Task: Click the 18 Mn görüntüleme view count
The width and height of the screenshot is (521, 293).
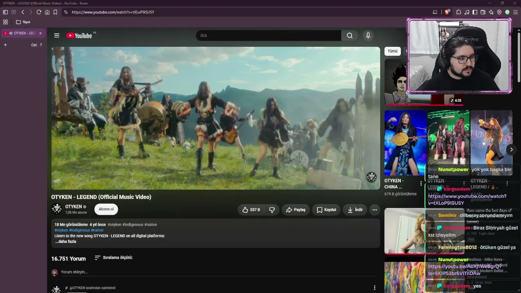Action: [x=71, y=225]
